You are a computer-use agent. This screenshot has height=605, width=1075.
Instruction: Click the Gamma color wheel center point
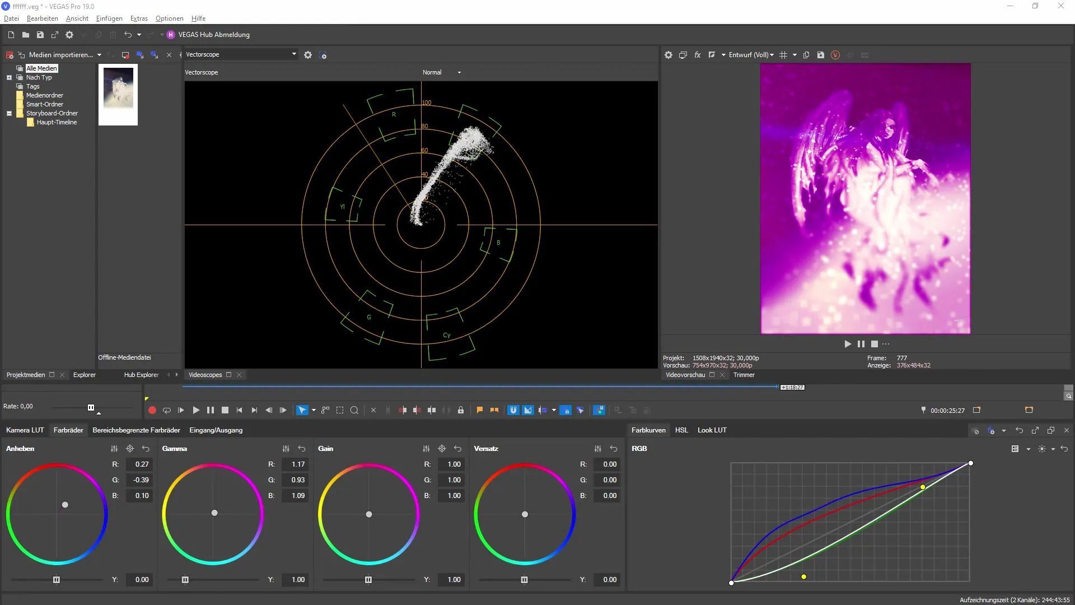tap(214, 513)
